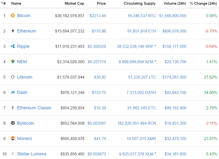Click supply 38,532,538,149 XRP
The height and width of the screenshot is (159, 219).
pos(135,46)
